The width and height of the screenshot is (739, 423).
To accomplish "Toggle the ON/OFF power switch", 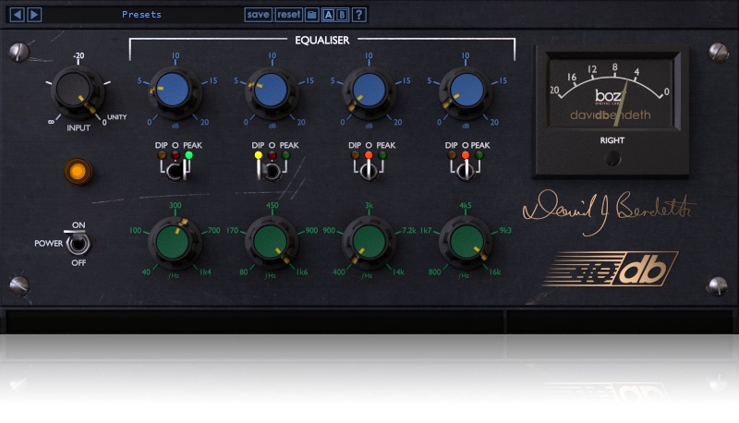I will [80, 244].
